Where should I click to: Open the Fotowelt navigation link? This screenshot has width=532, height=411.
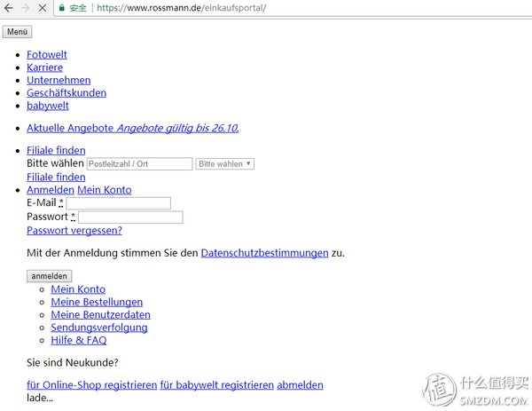click(x=46, y=55)
